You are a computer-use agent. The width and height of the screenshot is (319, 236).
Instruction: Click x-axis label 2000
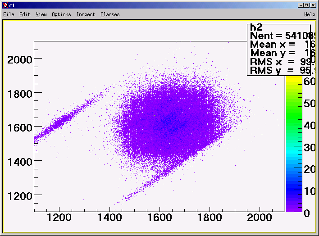pos(260,218)
